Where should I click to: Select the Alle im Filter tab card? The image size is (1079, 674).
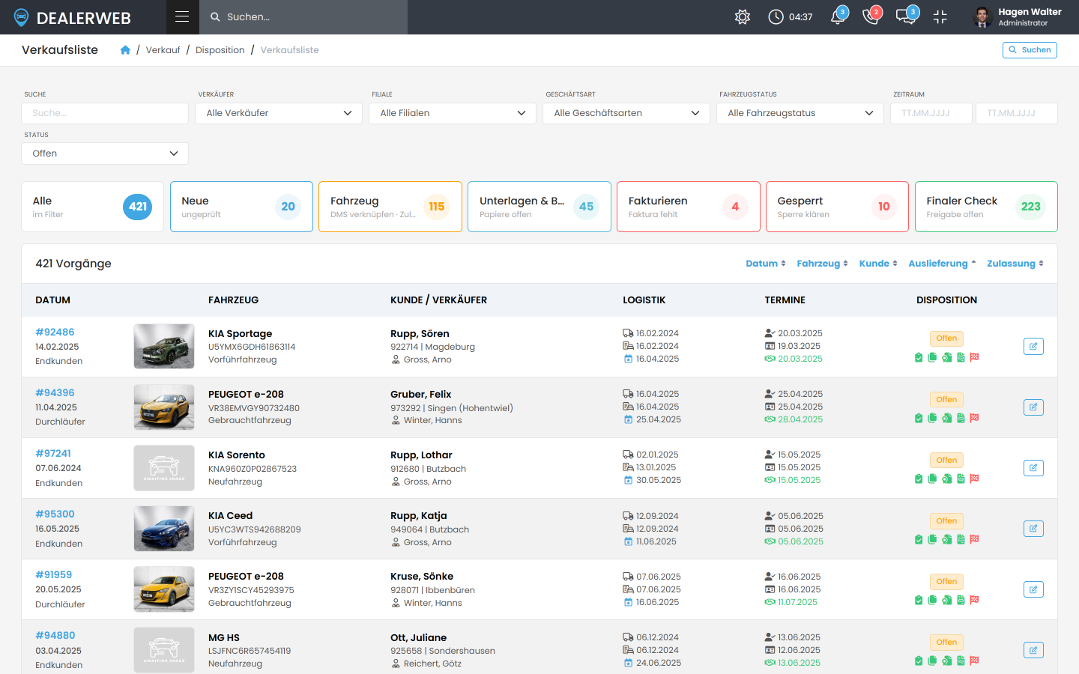click(92, 207)
